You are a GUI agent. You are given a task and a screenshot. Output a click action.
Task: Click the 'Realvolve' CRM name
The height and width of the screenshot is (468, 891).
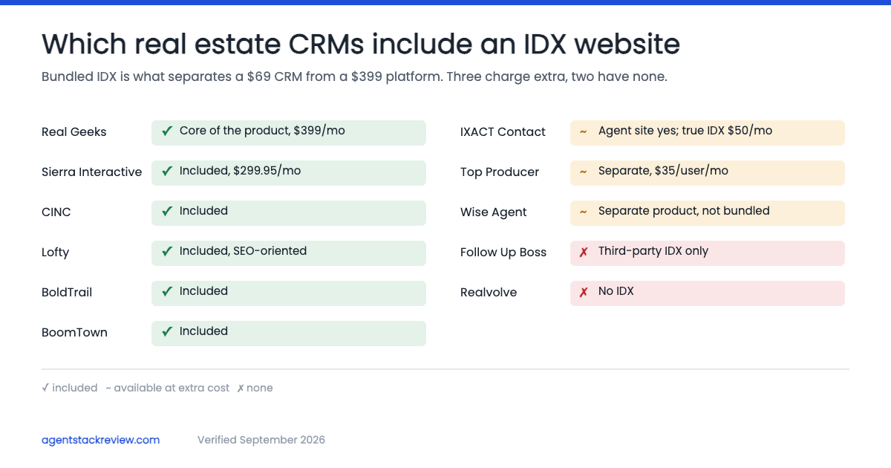tap(489, 293)
